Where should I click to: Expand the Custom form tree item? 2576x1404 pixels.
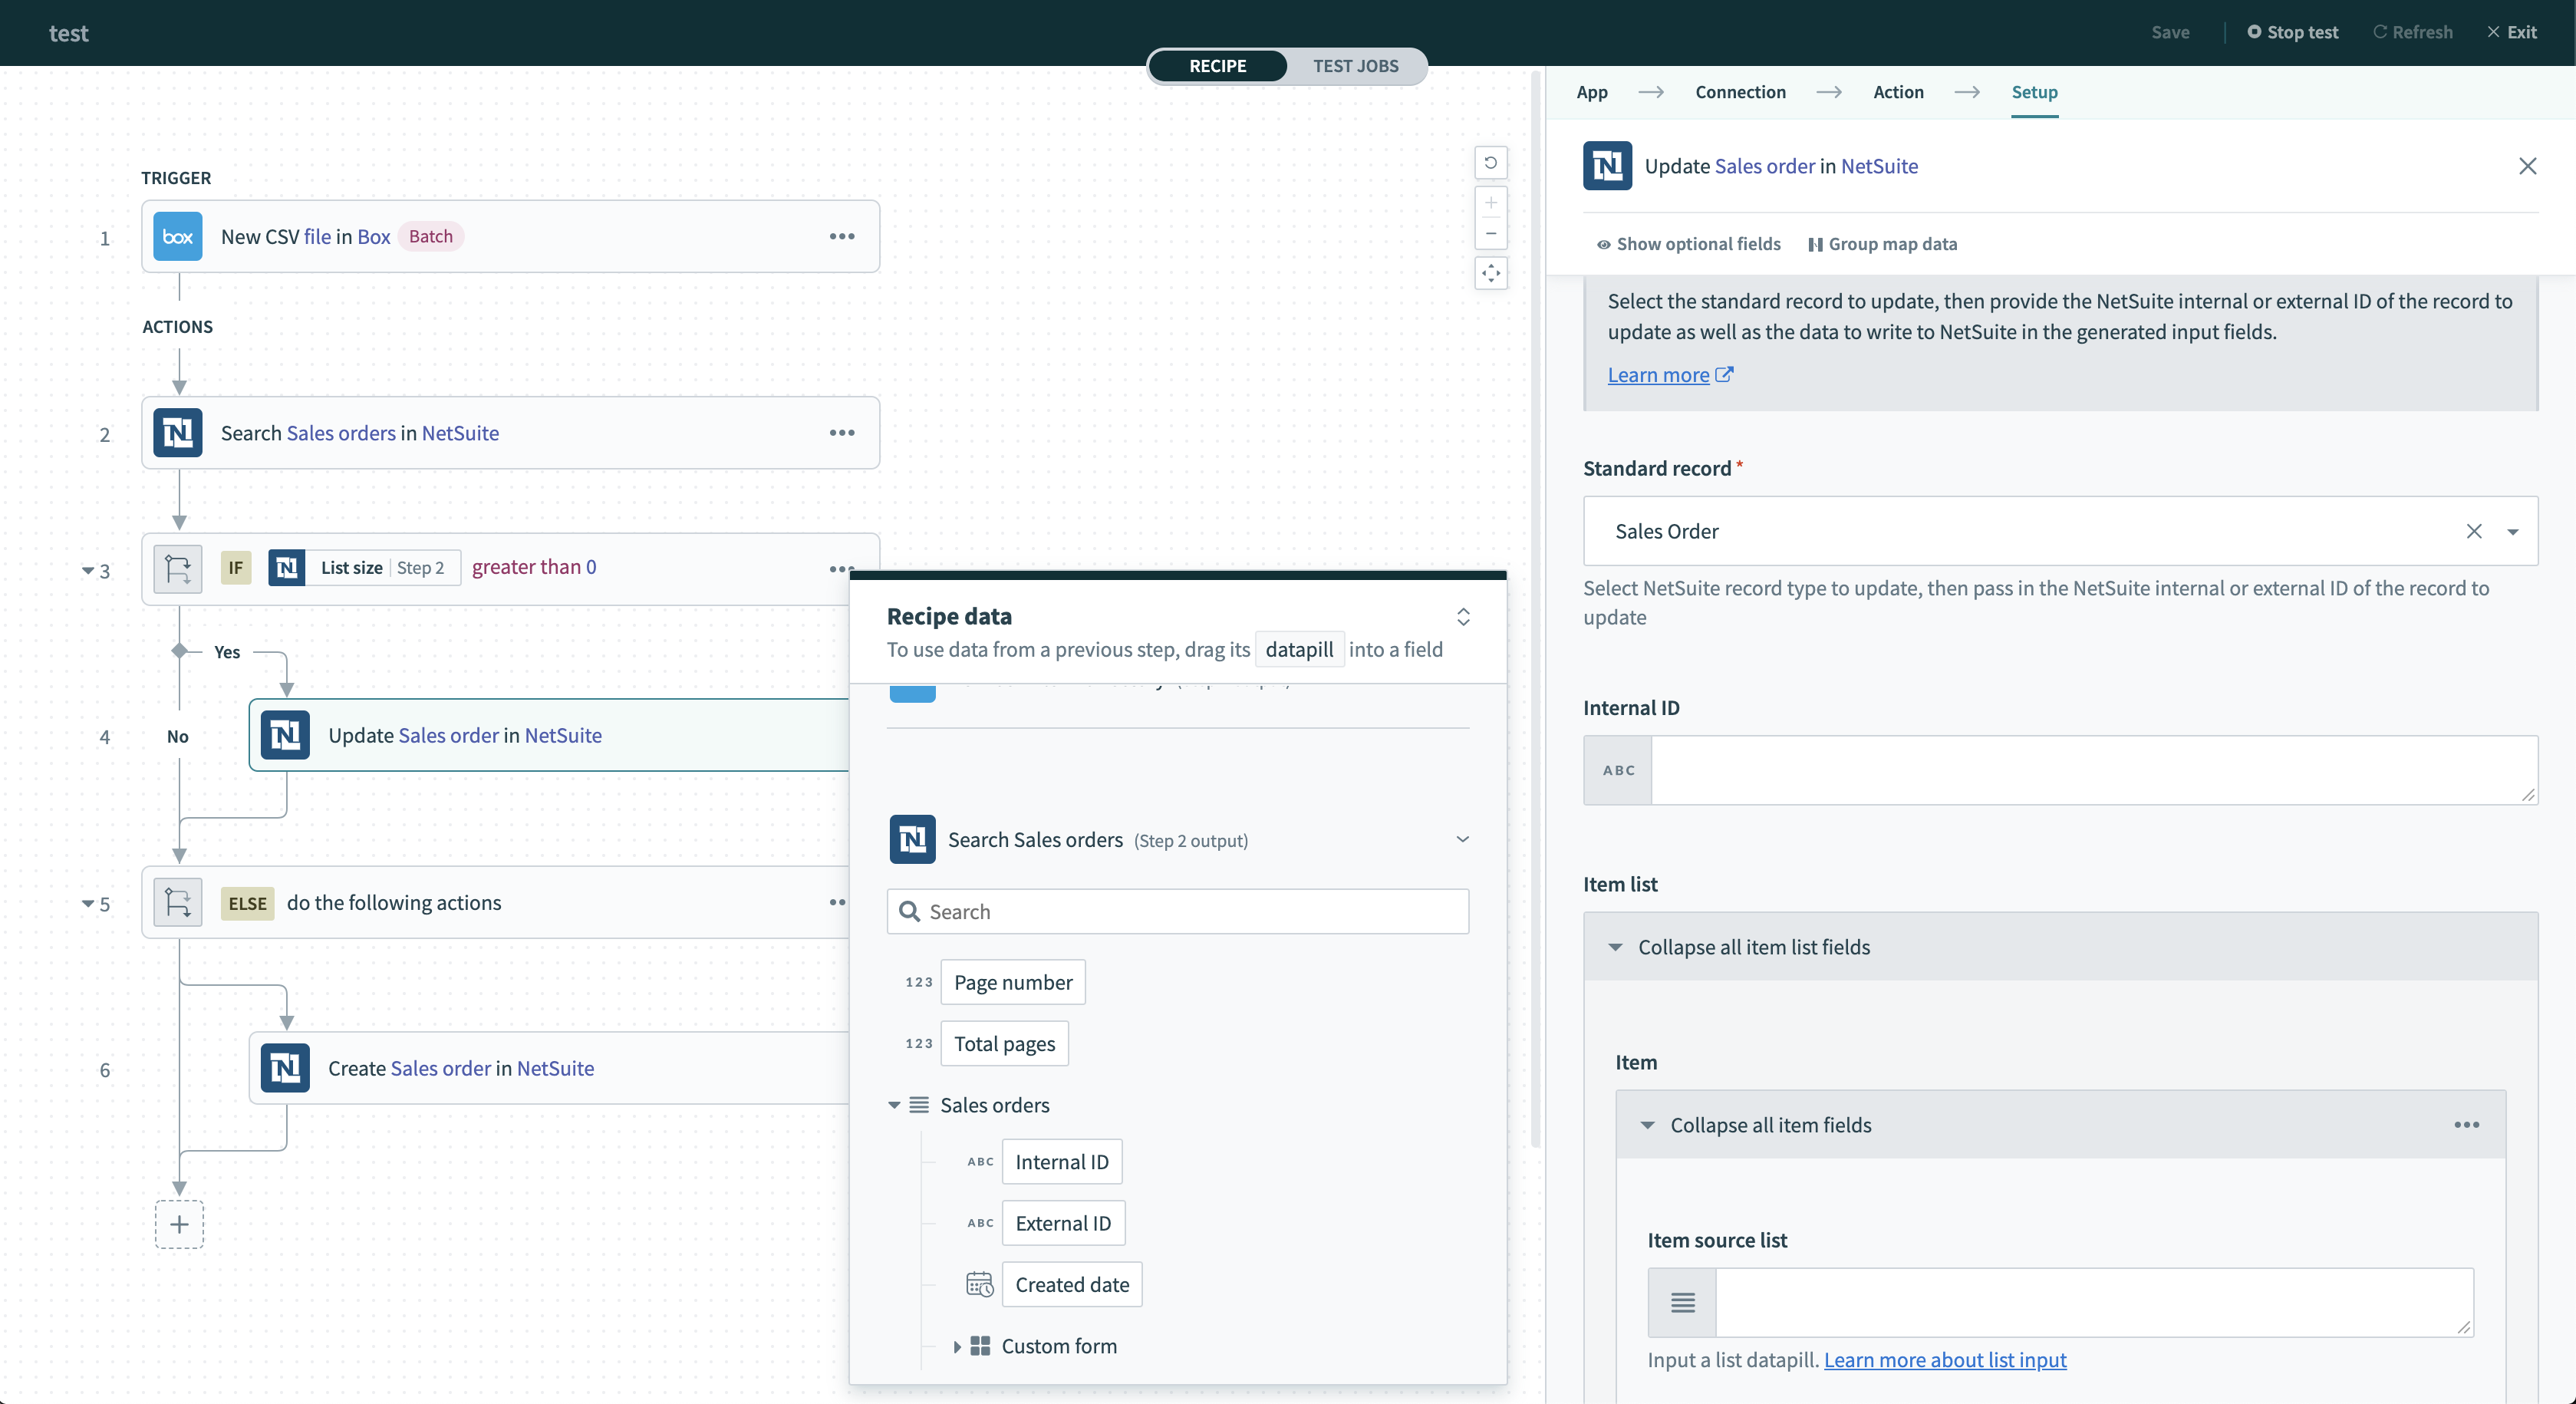pyautogui.click(x=957, y=1346)
